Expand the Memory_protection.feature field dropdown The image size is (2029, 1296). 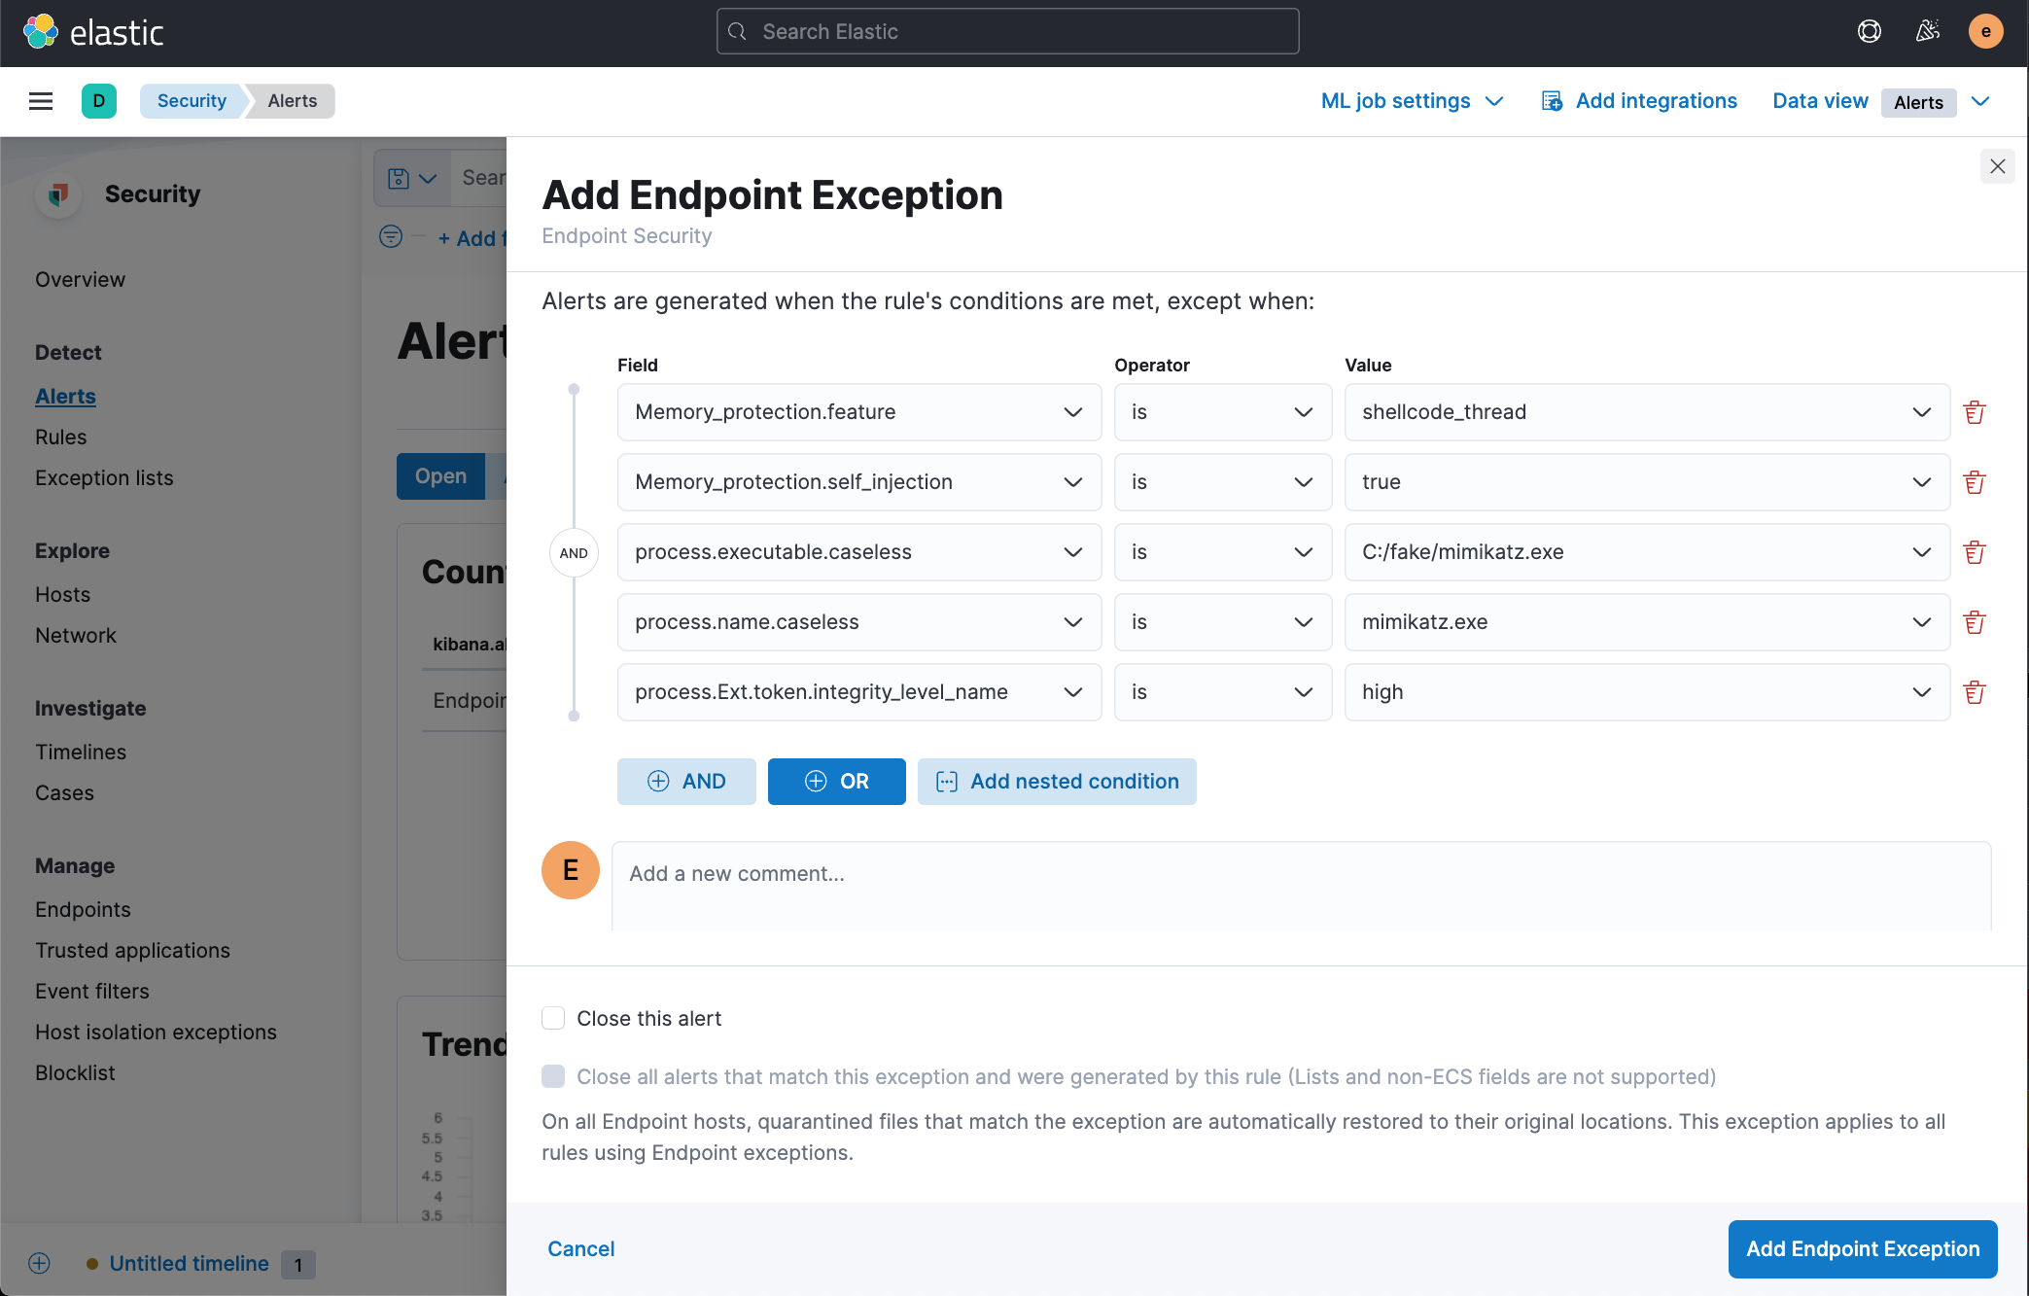[1072, 412]
